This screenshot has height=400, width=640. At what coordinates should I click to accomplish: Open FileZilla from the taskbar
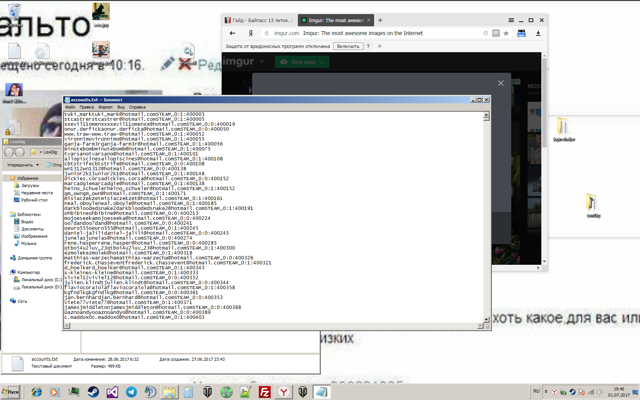(265, 392)
